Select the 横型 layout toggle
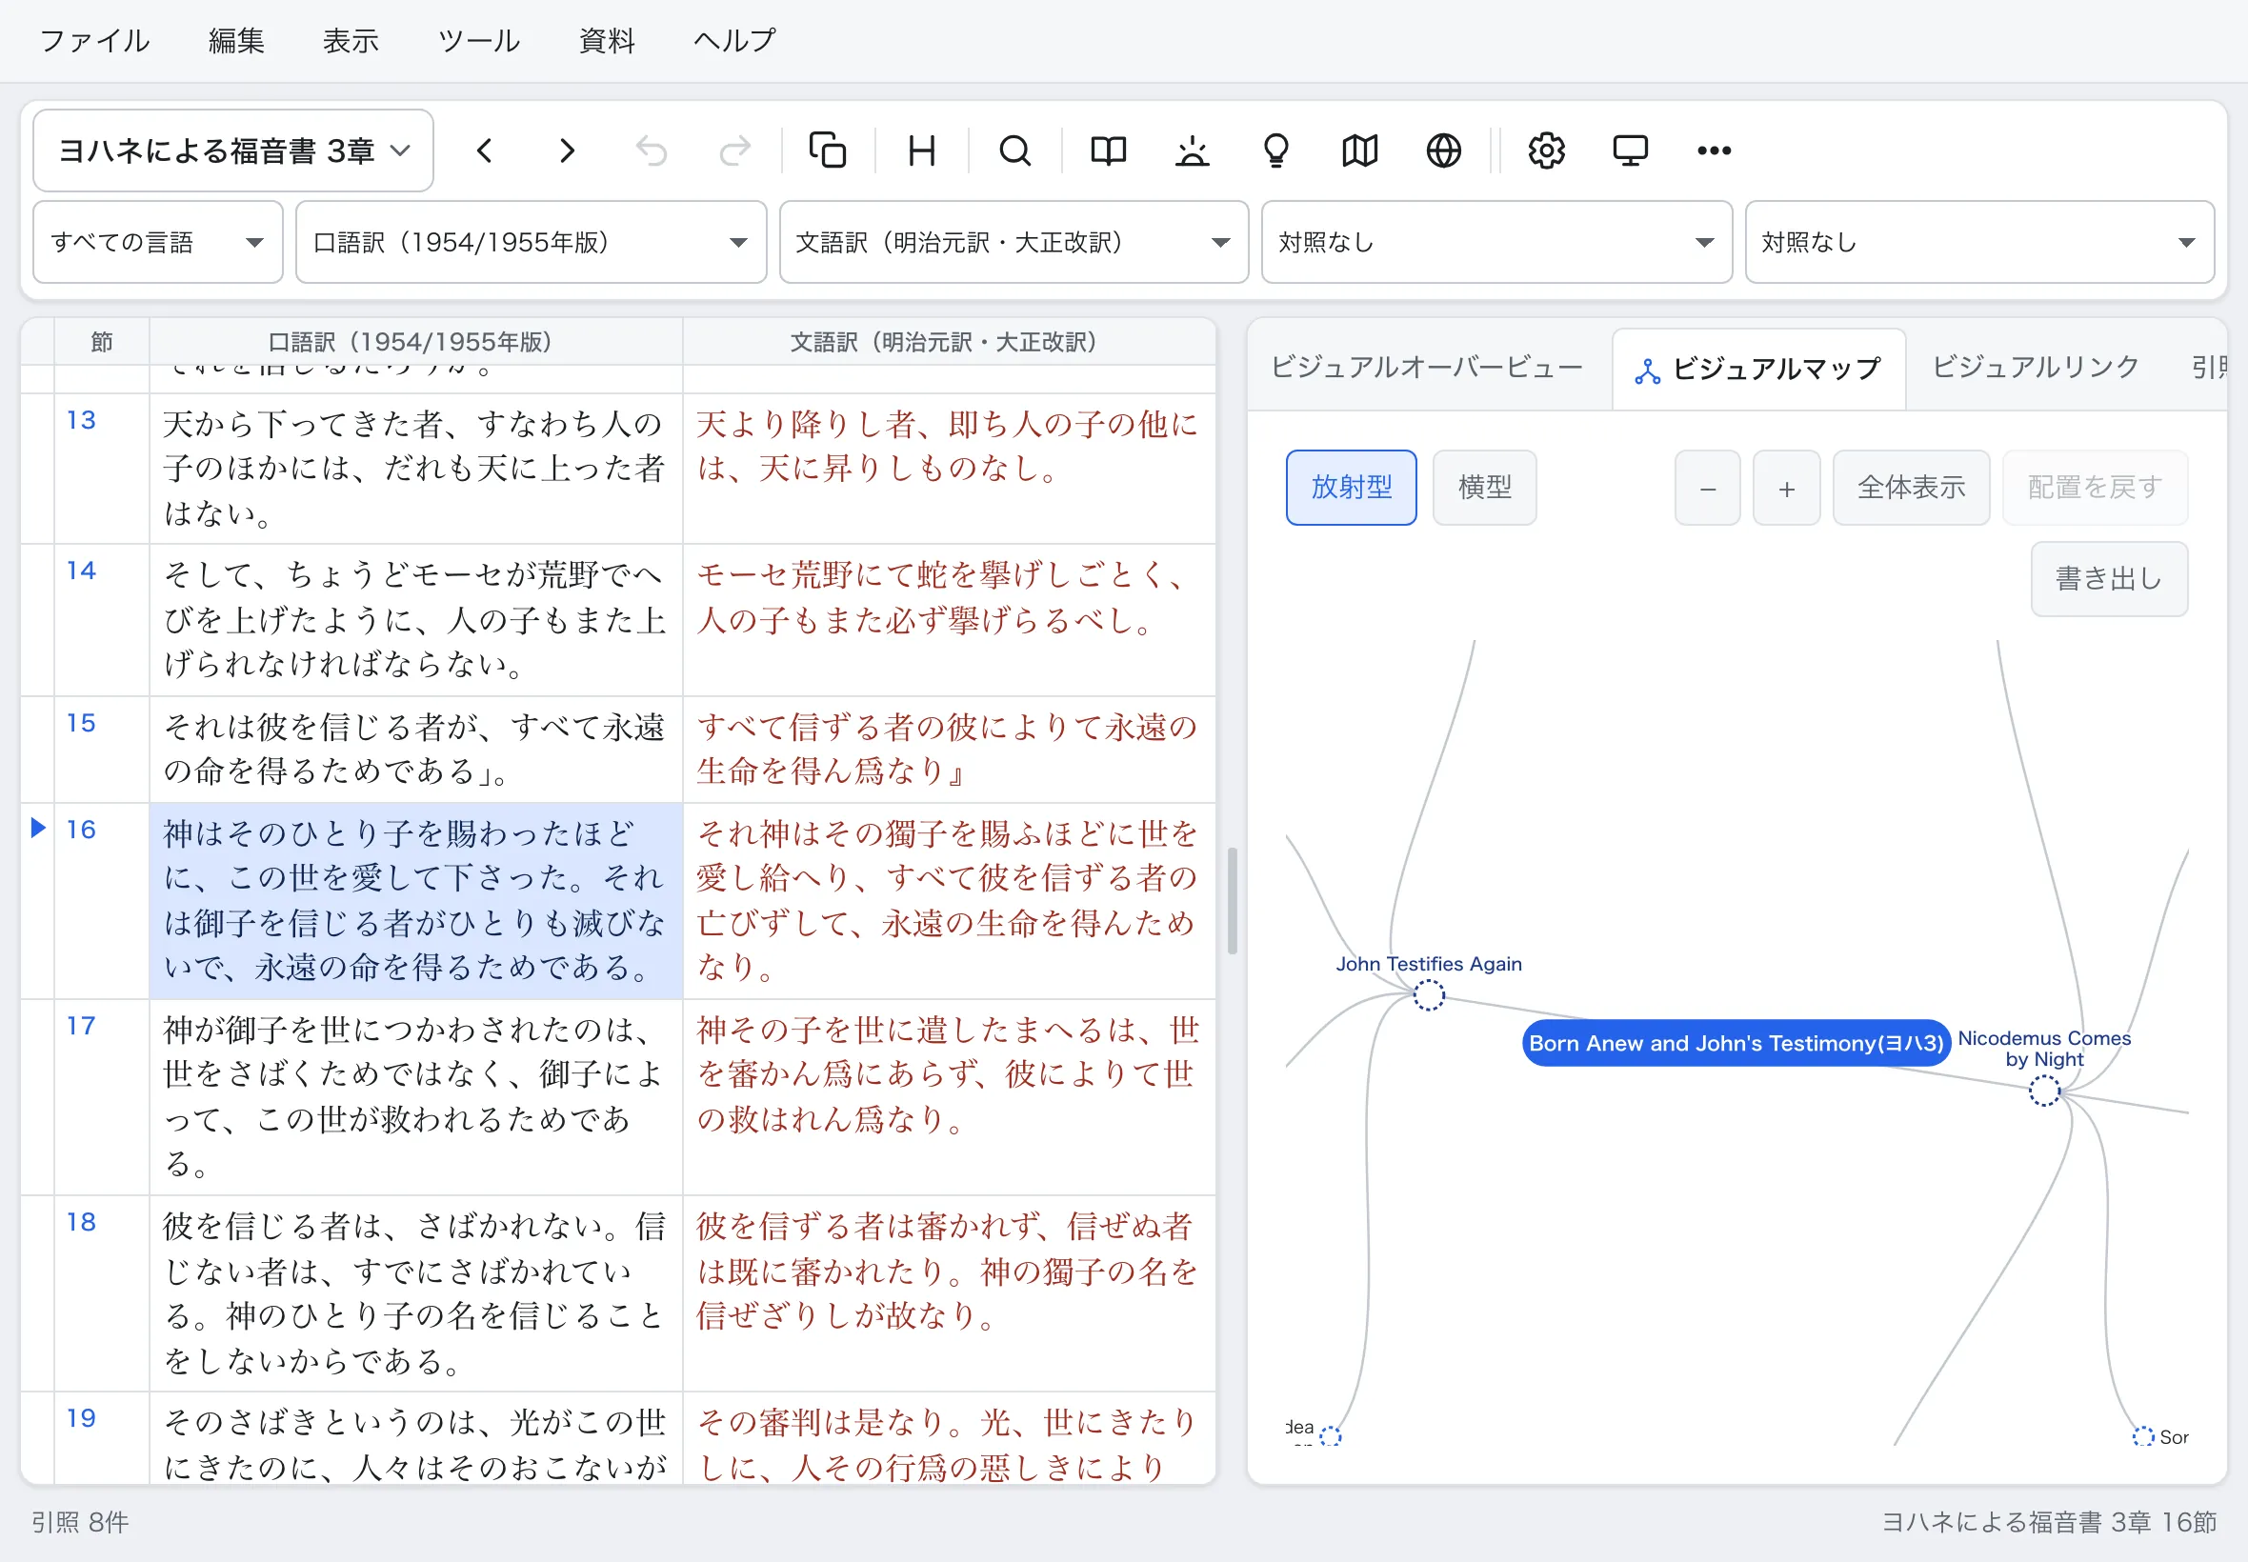The height and width of the screenshot is (1562, 2248). [1485, 488]
